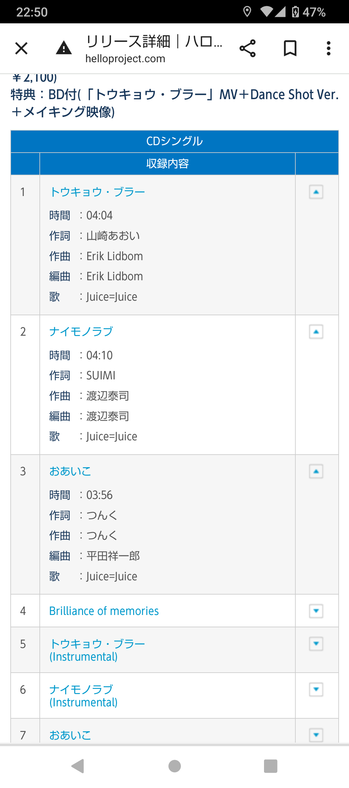Open the Android recent apps view
Screen dimensions: 349x788
(270, 766)
